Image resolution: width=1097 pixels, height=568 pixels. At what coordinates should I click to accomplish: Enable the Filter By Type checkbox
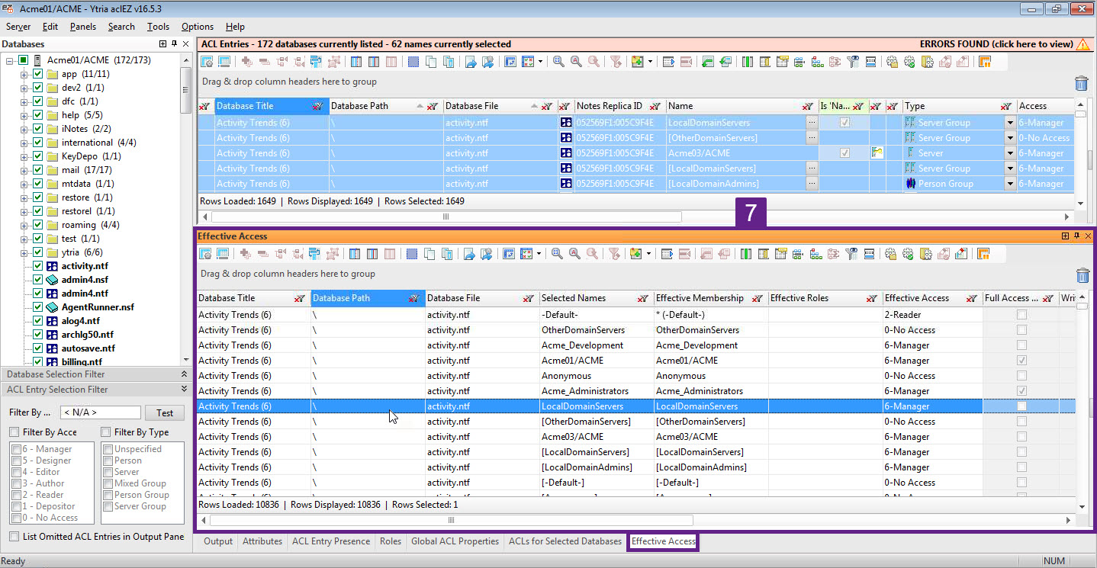[x=107, y=432]
